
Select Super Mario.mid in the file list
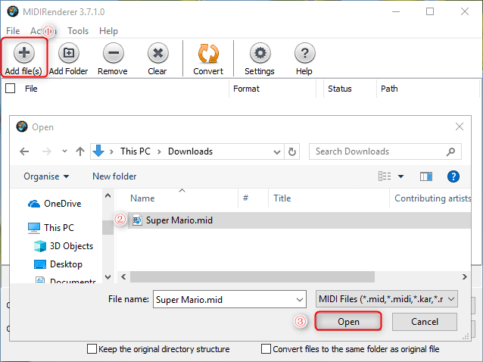(179, 220)
